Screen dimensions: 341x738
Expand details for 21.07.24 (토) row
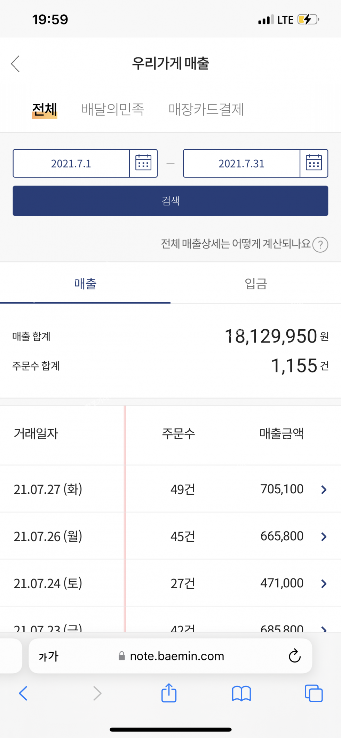point(324,583)
